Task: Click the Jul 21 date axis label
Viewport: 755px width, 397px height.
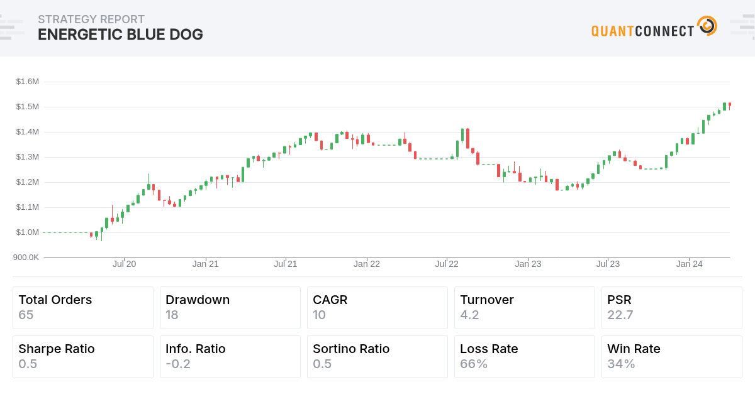Action: point(286,264)
